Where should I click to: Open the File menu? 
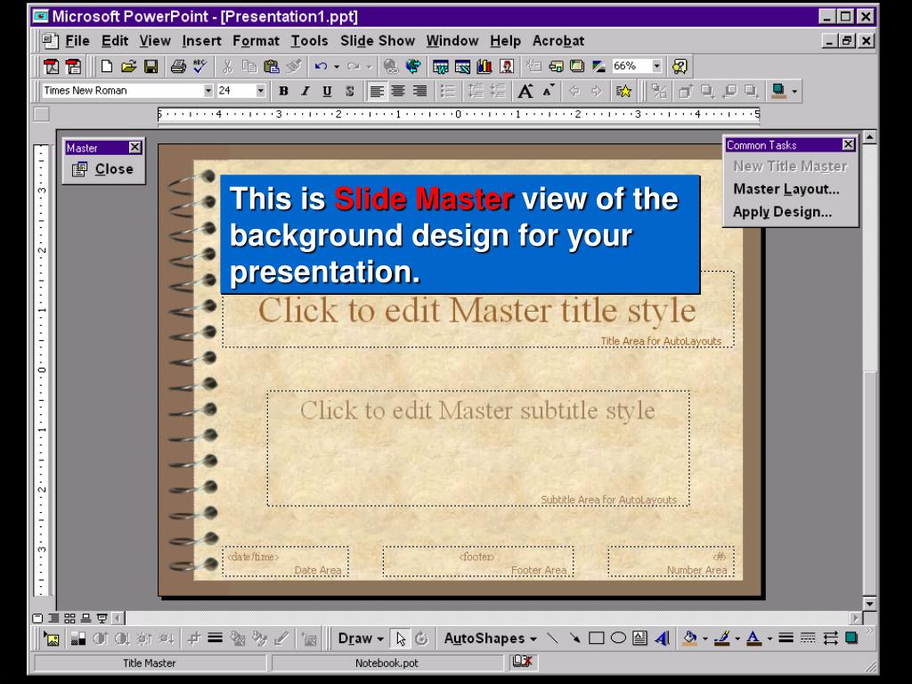coord(77,41)
